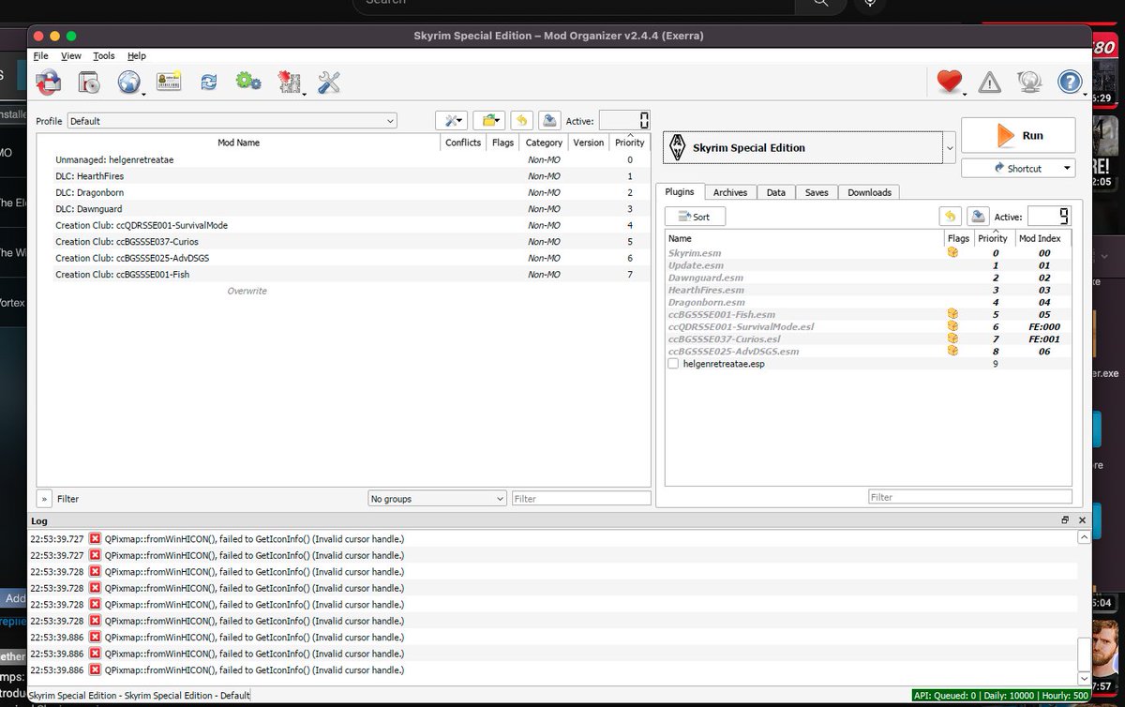
Task: Open executables configuration via the gears icon
Action: [x=247, y=82]
